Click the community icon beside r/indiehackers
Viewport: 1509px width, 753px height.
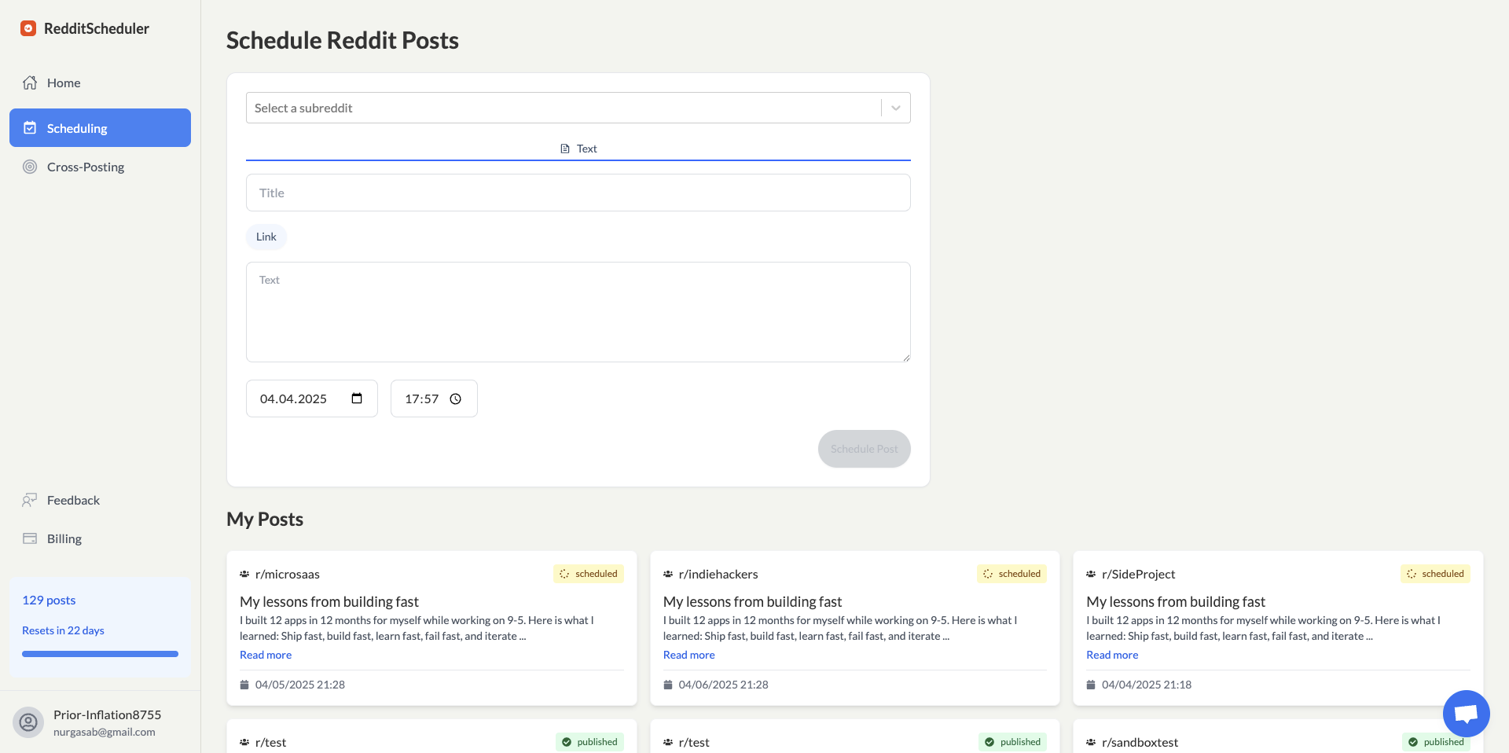pyautogui.click(x=668, y=574)
